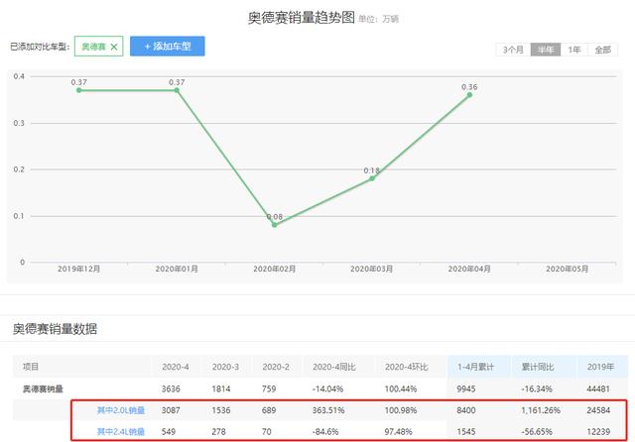Click the -84.6% cell
This screenshot has height=442, width=635.
(x=325, y=431)
